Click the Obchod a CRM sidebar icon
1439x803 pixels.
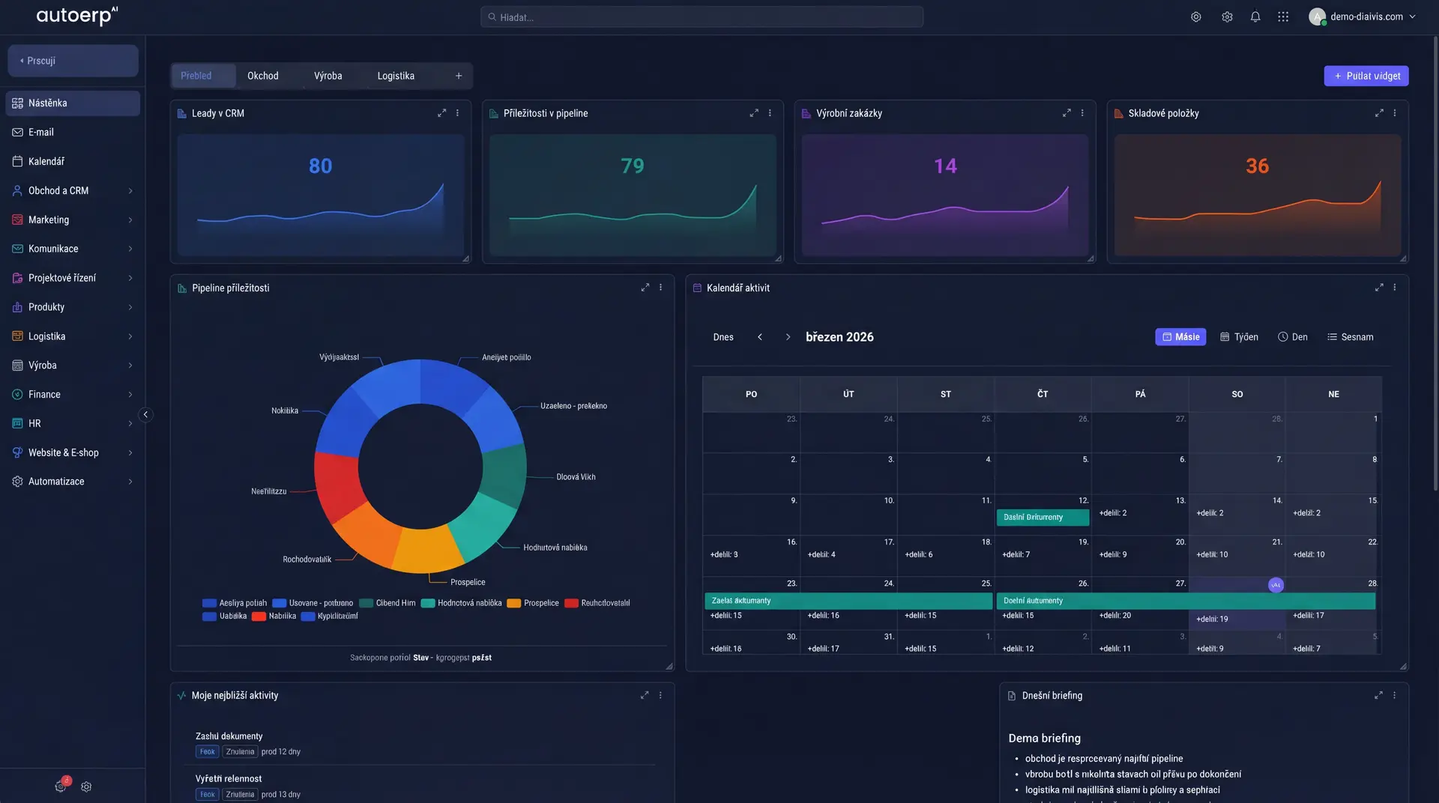pos(17,191)
